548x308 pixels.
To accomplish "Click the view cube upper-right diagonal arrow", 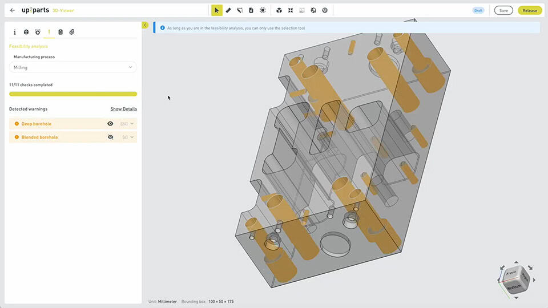I will point(530,268).
